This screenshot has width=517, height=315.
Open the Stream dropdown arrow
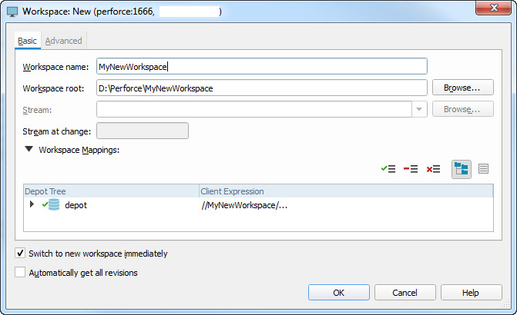[x=419, y=109]
